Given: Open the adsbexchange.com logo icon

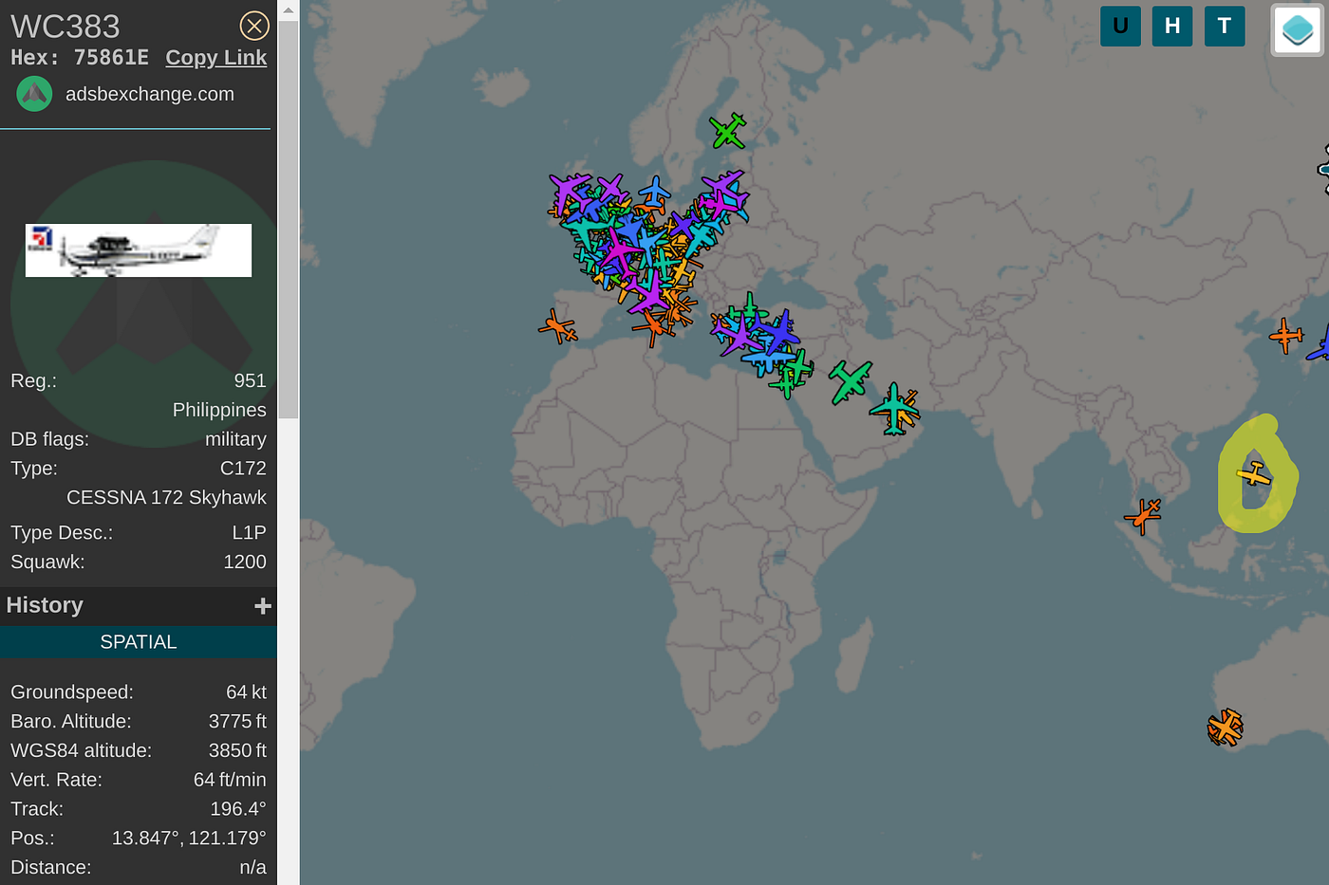Looking at the screenshot, I should click(x=35, y=94).
